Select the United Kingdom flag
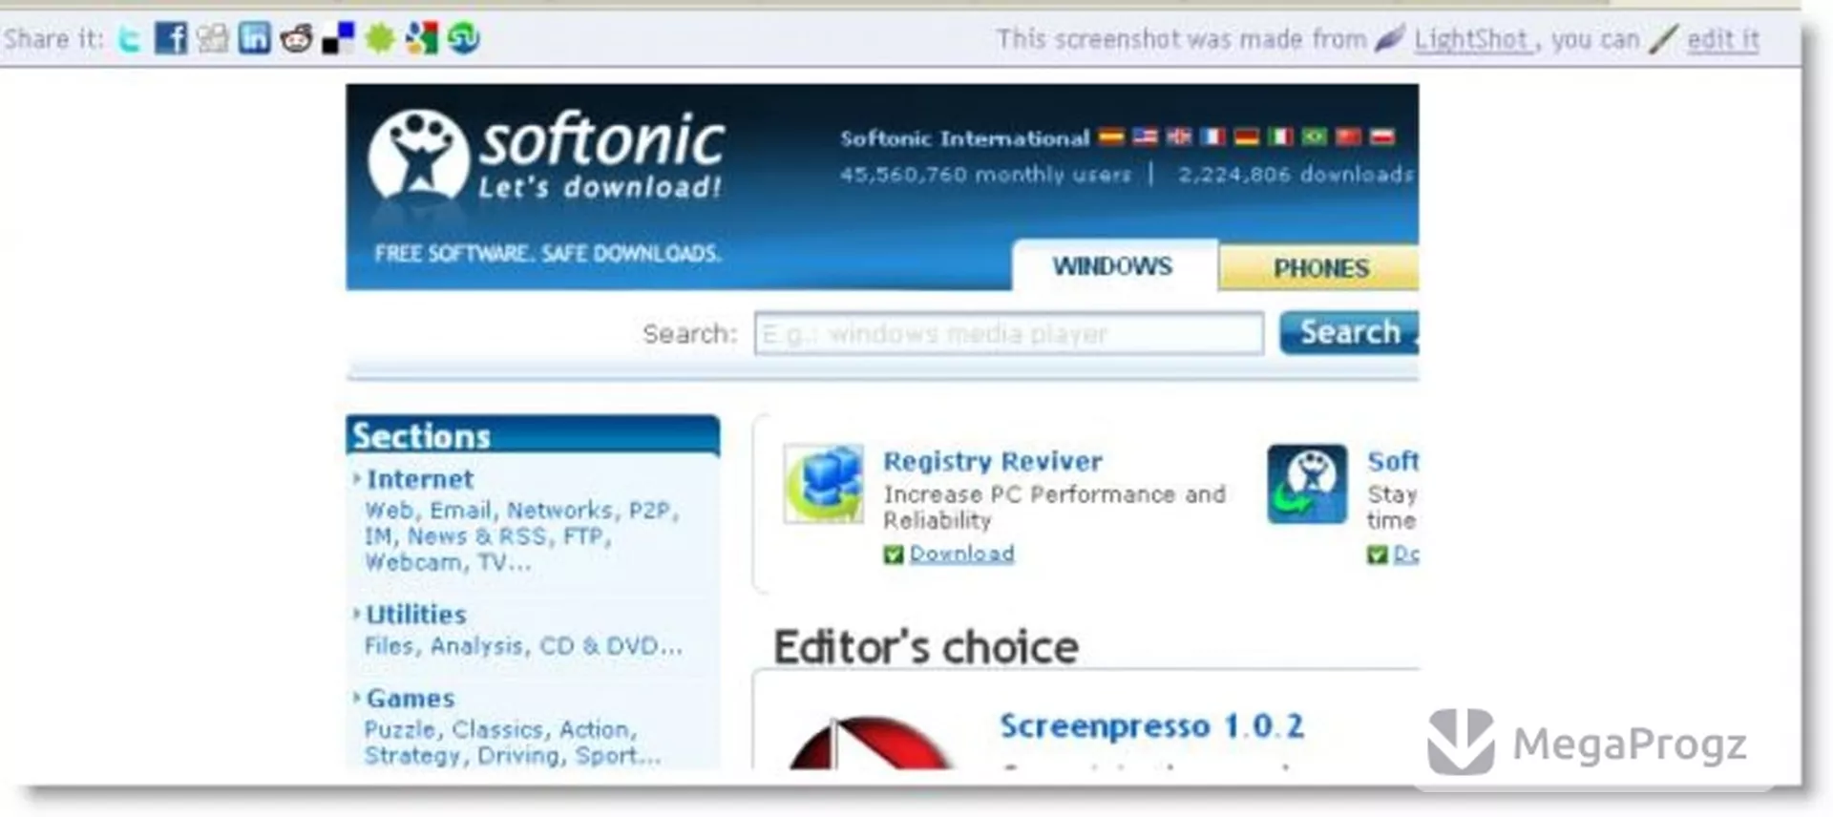The width and height of the screenshot is (1833, 817). 1179,137
